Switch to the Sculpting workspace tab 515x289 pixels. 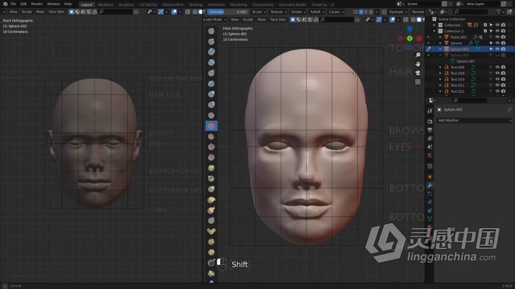(x=127, y=4)
